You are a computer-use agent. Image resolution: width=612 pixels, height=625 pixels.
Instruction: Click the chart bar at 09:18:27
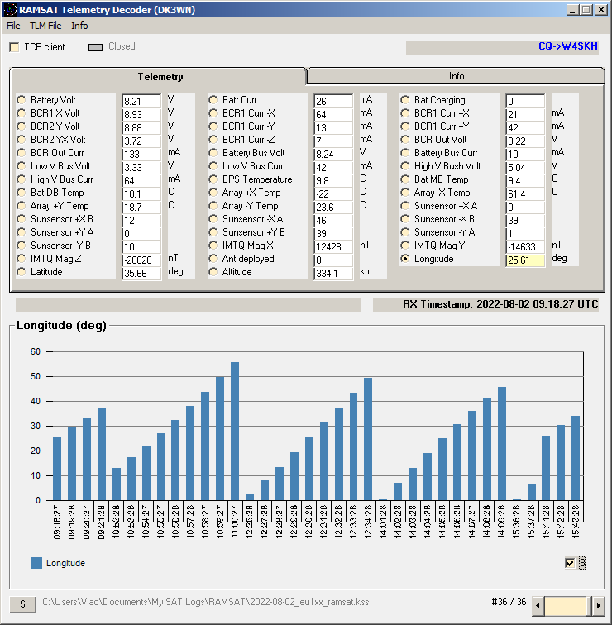57,469
